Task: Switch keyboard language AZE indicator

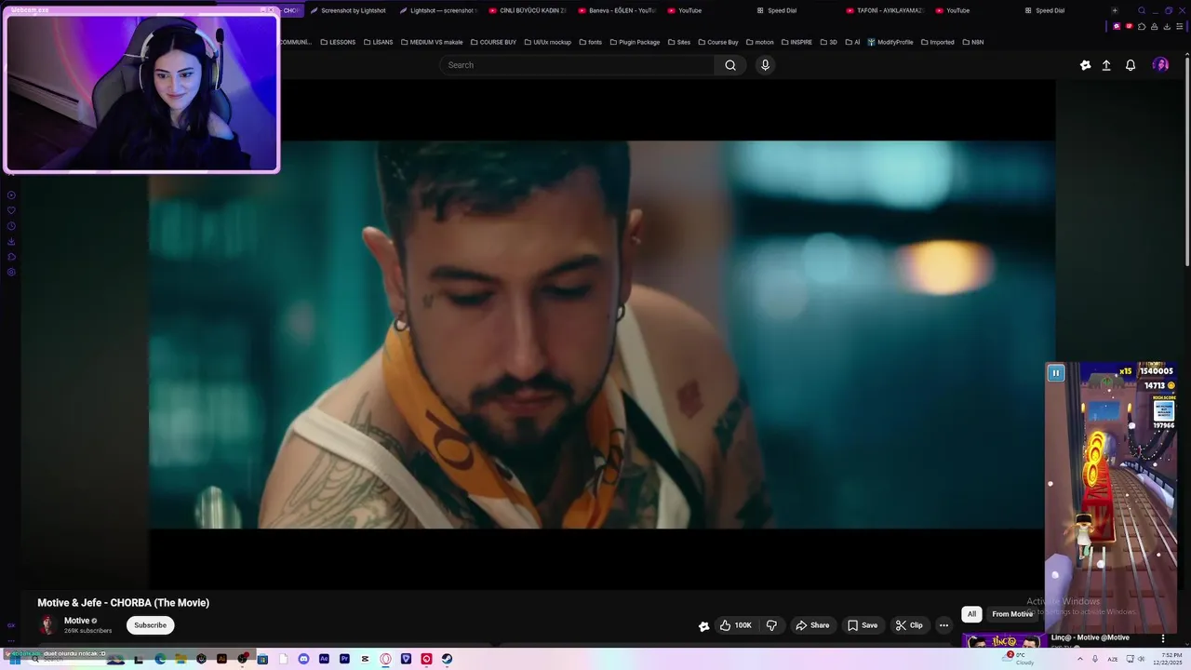Action: (x=1113, y=659)
